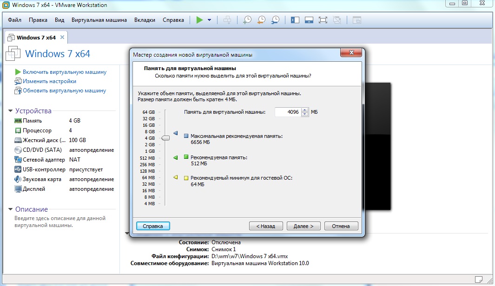
Task: Click the state value Отключена
Action: 226,242
